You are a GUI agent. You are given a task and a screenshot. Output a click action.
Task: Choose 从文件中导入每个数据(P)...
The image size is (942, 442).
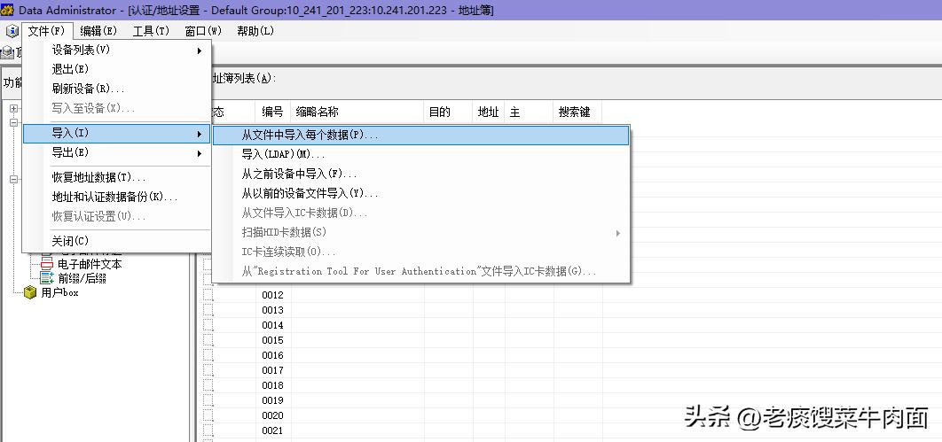click(x=421, y=136)
